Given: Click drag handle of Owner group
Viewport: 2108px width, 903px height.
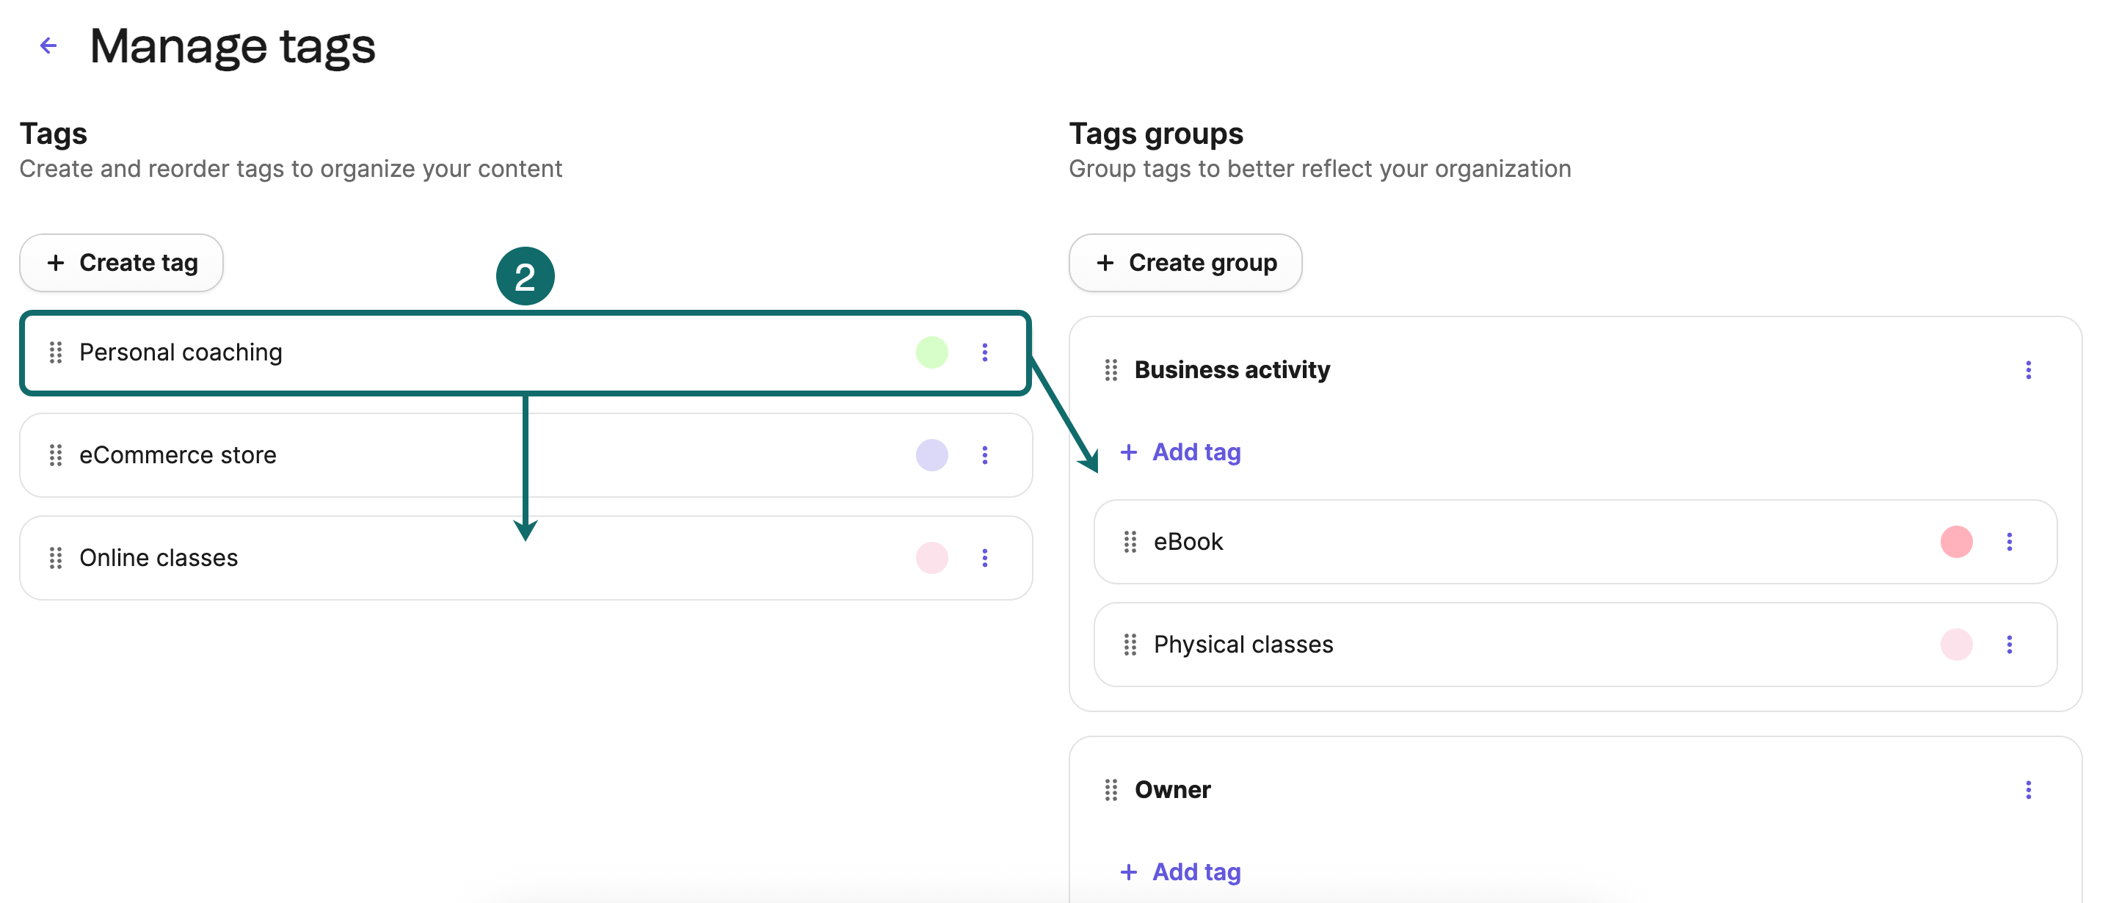Looking at the screenshot, I should (x=1111, y=790).
